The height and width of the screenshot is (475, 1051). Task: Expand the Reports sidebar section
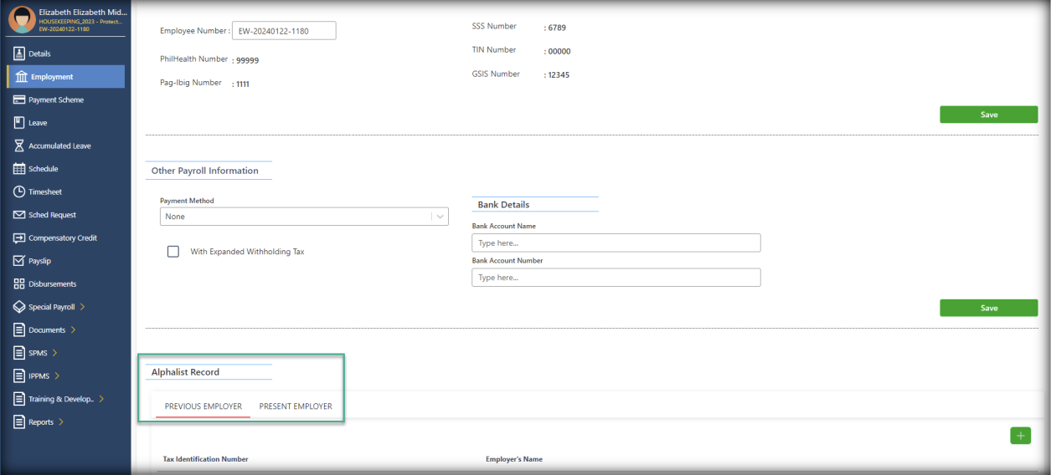coord(61,422)
